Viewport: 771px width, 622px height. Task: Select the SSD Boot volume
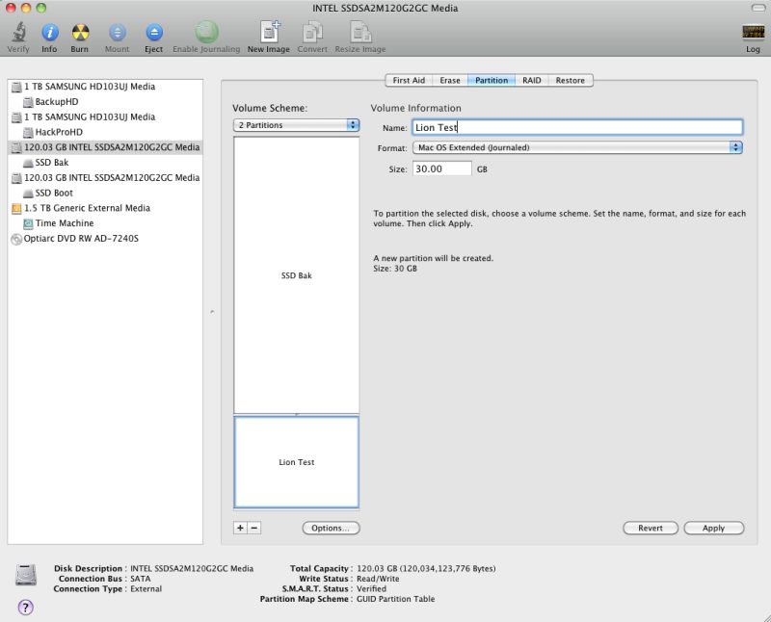[54, 194]
